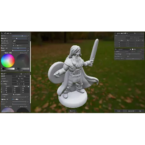145x145 pixels.
Task: Click the third-row field under the Scale column
Action: tap(25, 92)
